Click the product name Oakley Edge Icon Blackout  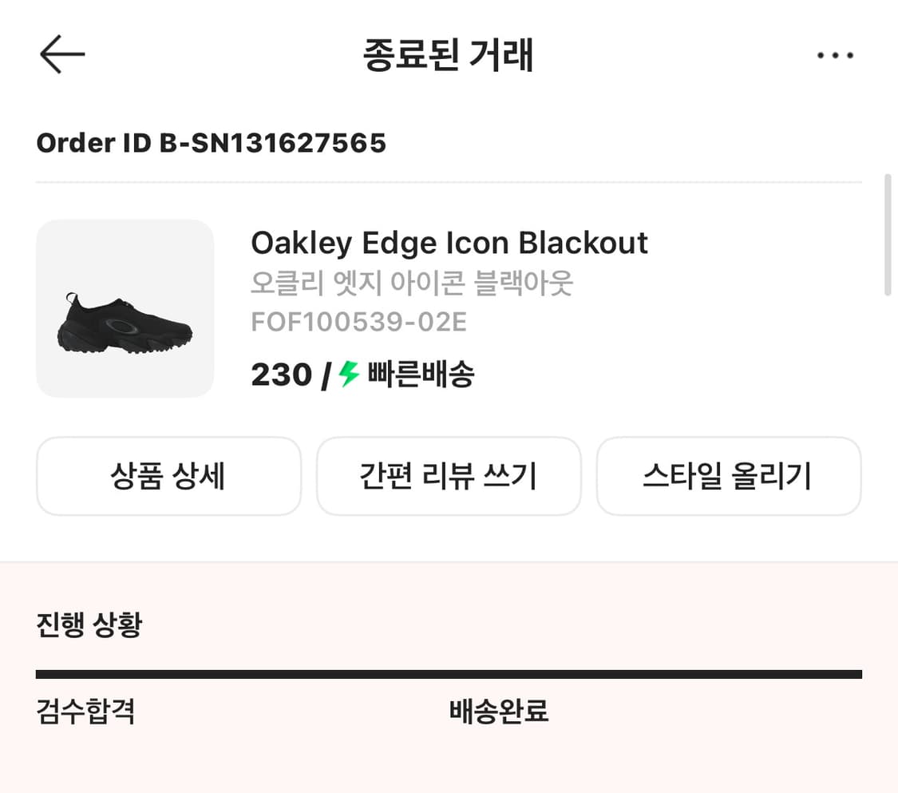tap(449, 243)
